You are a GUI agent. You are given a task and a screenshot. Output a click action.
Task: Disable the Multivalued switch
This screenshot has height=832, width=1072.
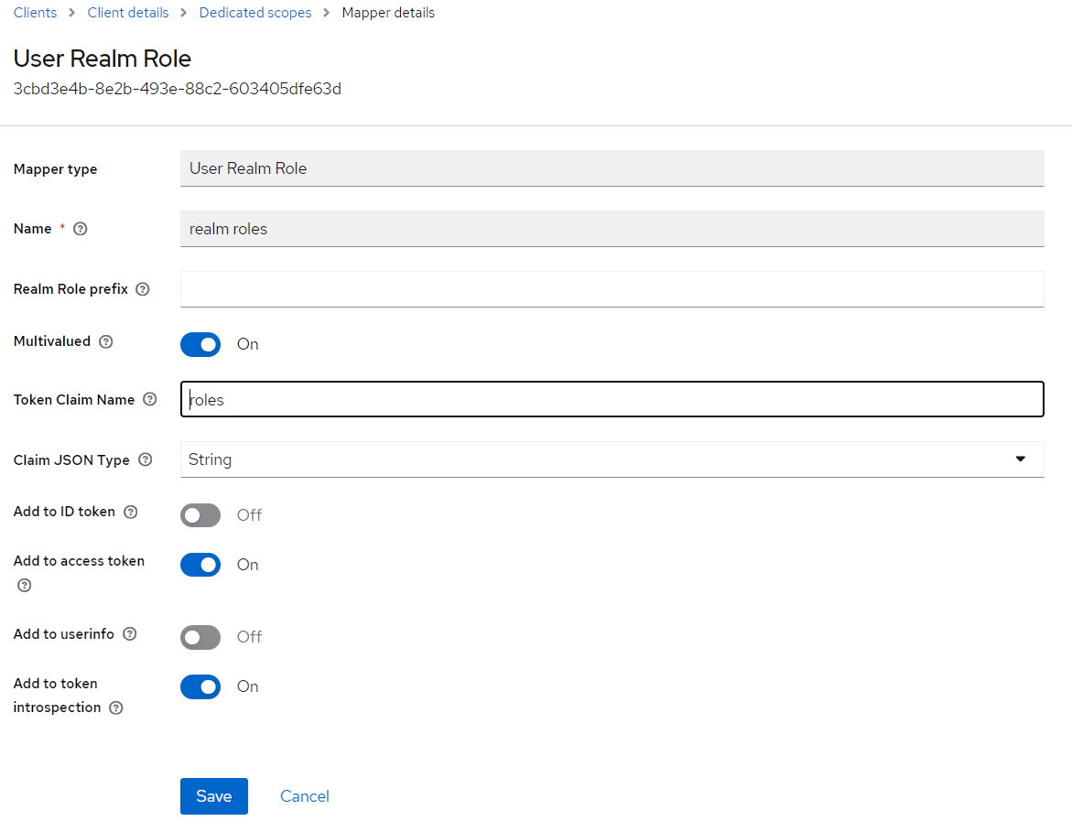pyautogui.click(x=200, y=344)
